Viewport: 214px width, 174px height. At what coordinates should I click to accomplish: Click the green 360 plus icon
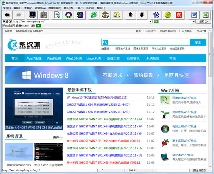[168, 15]
